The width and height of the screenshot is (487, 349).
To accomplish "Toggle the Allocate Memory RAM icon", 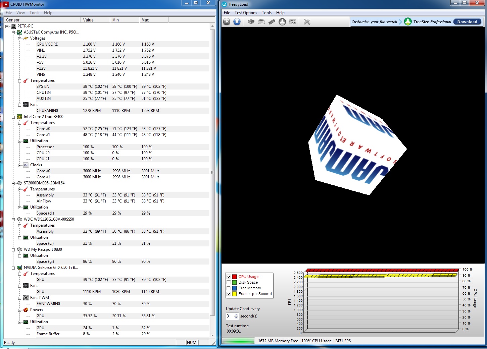I will [x=272, y=22].
